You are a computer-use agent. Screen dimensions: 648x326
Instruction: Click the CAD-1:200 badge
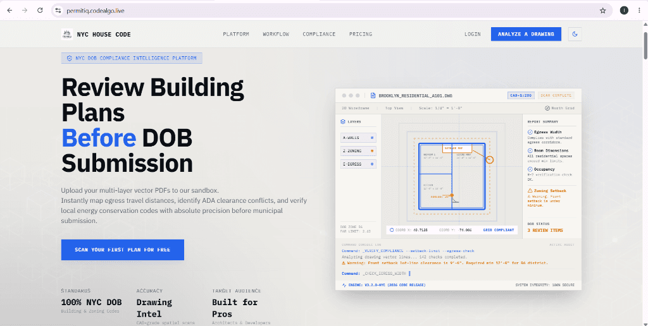[521, 95]
